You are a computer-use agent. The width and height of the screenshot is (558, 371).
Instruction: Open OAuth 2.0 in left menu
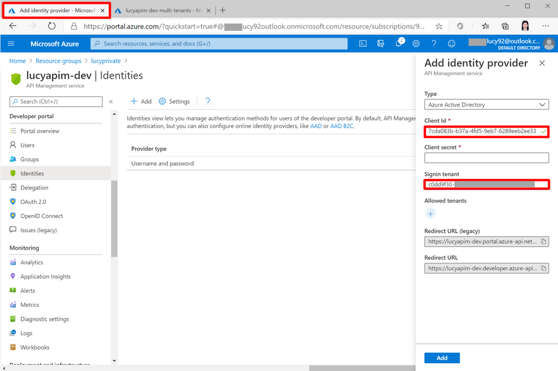coord(33,202)
